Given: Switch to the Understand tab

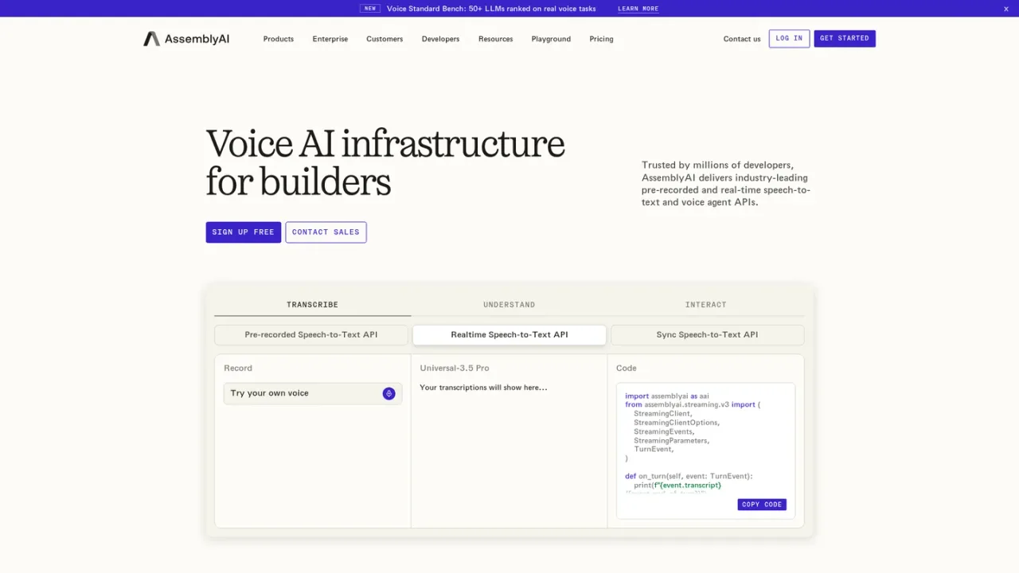Looking at the screenshot, I should coord(509,305).
